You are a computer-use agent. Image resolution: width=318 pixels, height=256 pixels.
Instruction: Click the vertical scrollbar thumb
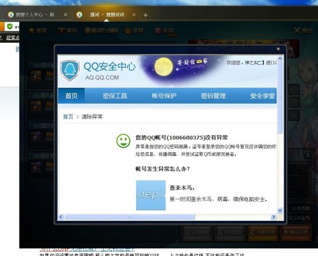click(x=280, y=97)
